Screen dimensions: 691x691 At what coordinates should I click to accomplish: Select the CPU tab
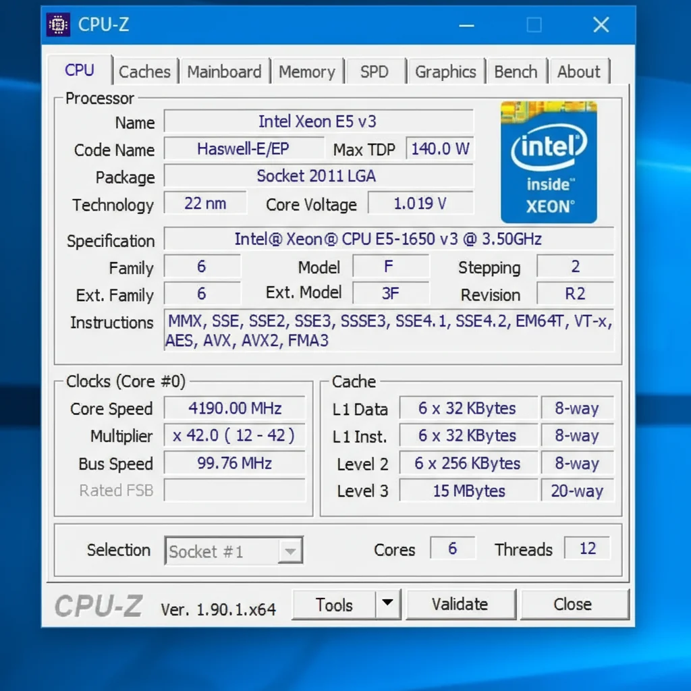(80, 70)
